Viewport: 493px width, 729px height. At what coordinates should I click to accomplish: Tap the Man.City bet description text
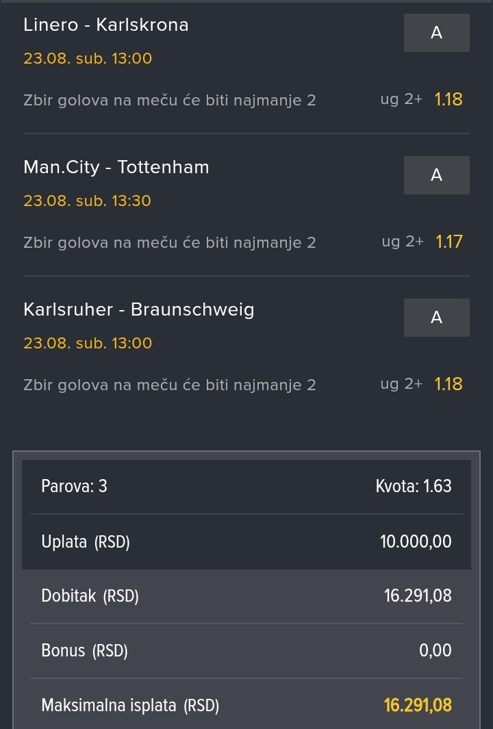click(170, 243)
